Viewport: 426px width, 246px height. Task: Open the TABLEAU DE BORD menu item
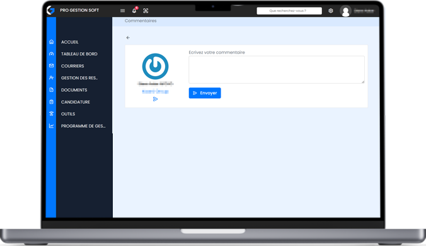(79, 54)
